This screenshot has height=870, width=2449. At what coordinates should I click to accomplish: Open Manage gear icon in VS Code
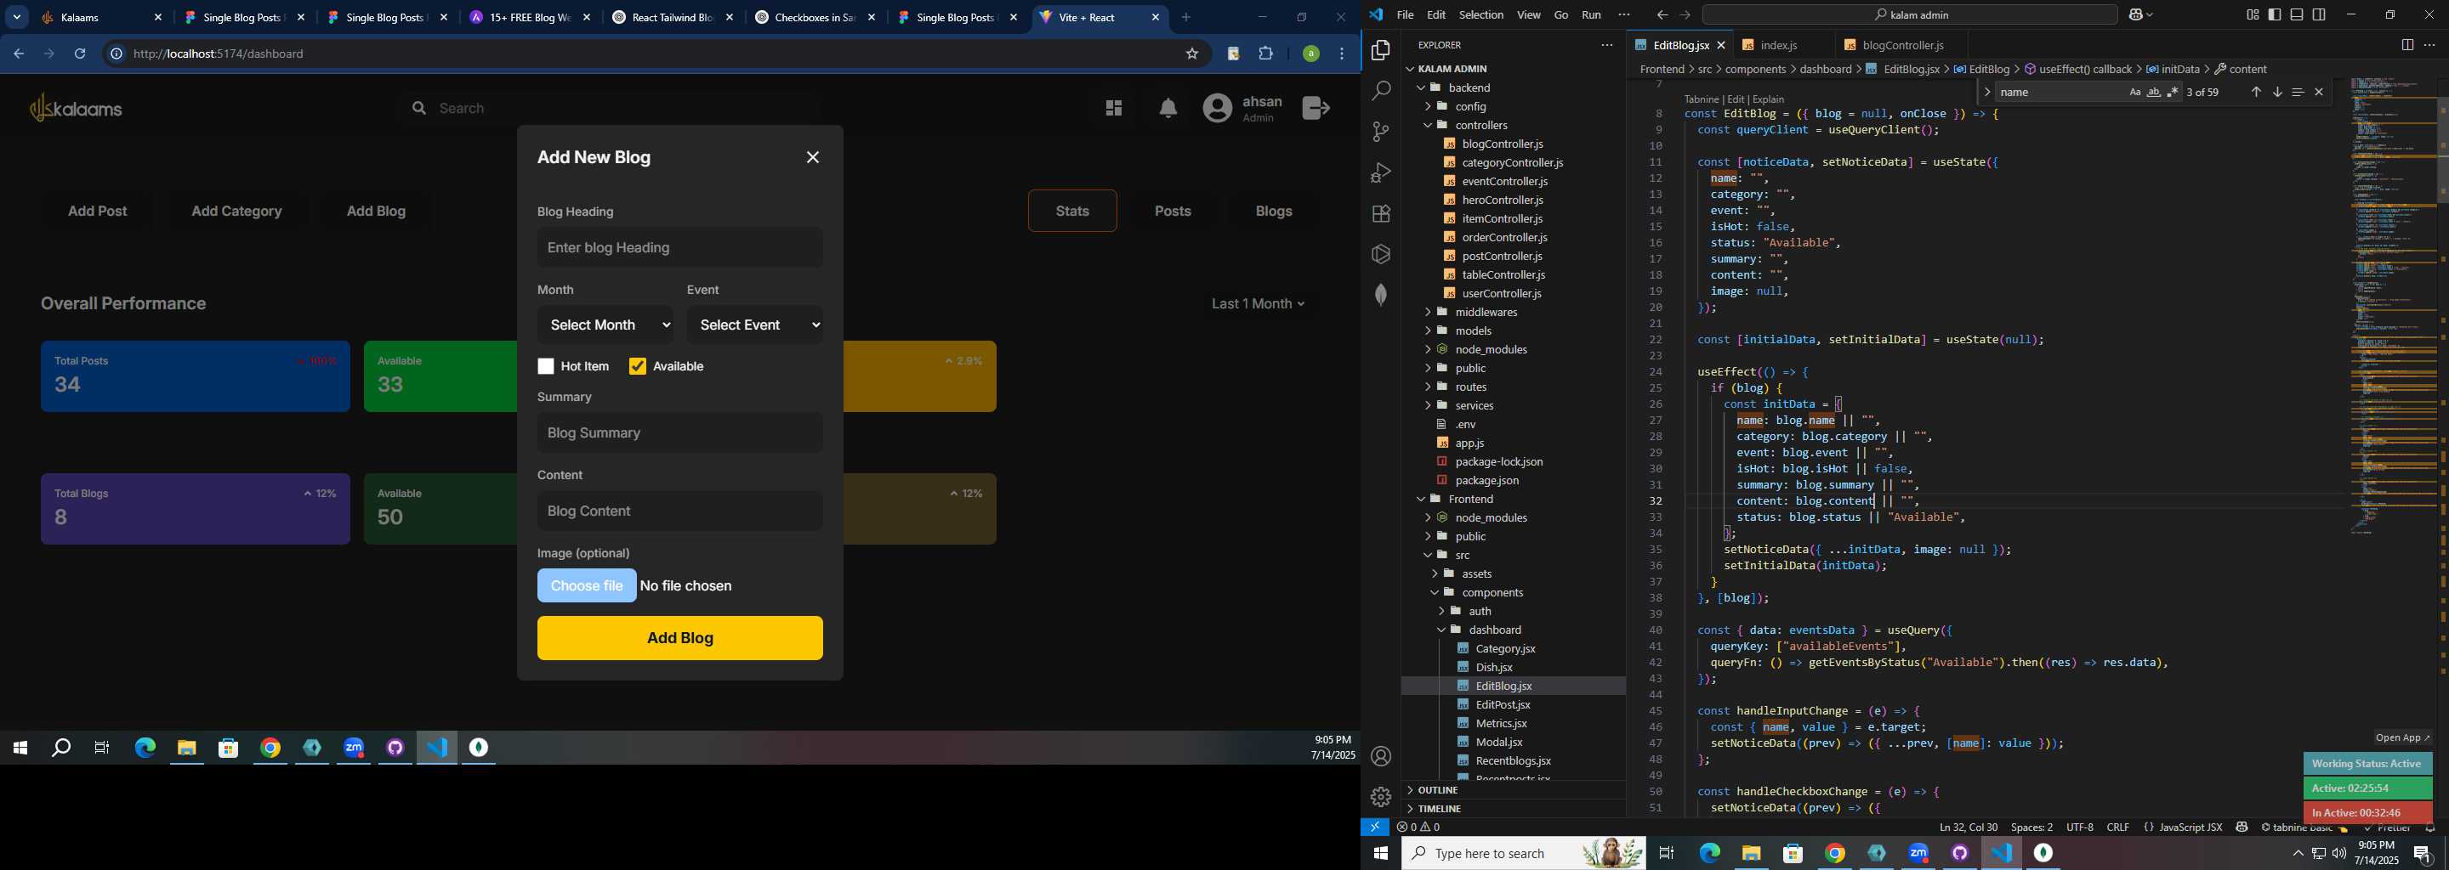tap(1380, 797)
